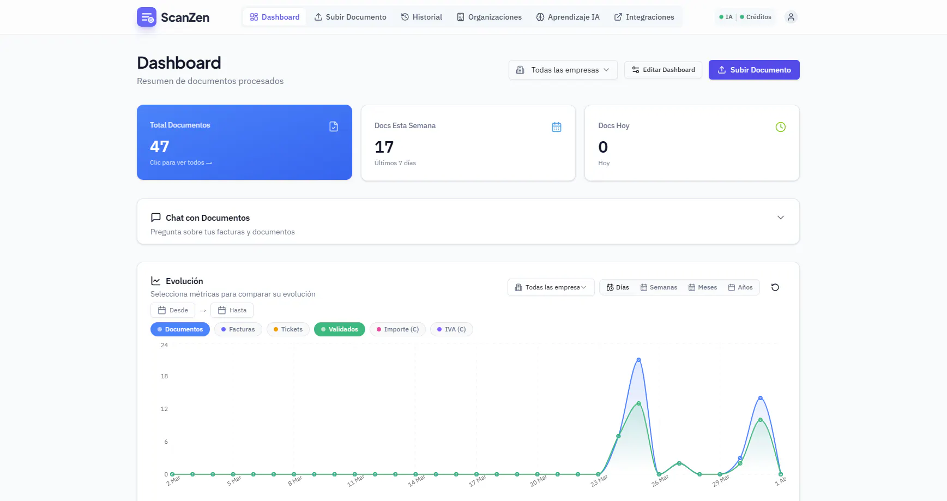
Task: Click the Editar Dashboard button
Action: point(663,70)
